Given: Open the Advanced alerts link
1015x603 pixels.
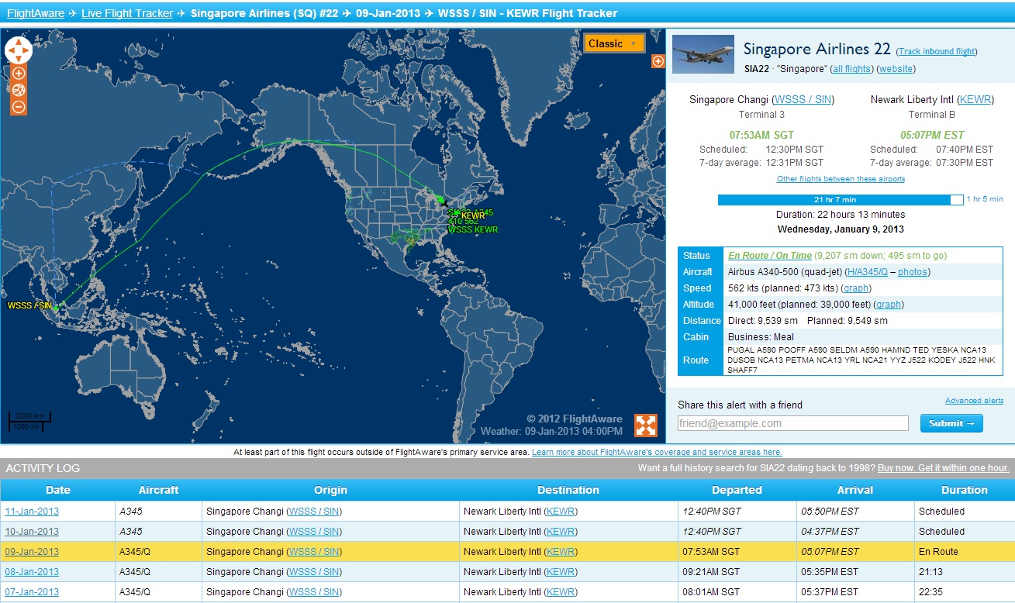Looking at the screenshot, I should [x=974, y=401].
